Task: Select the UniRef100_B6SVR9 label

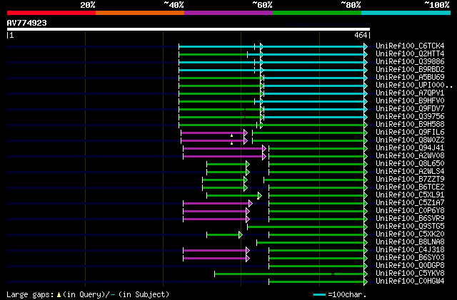Action: pyautogui.click(x=410, y=219)
